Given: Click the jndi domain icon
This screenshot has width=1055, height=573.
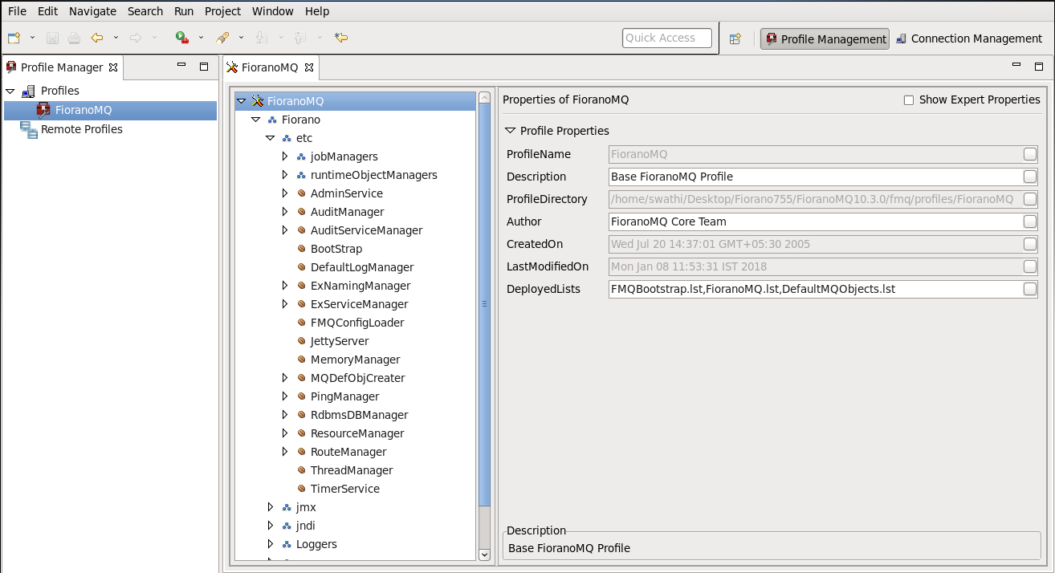Looking at the screenshot, I should 287,526.
